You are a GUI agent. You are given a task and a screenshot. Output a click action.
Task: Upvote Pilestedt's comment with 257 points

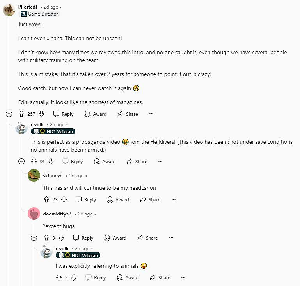point(21,114)
